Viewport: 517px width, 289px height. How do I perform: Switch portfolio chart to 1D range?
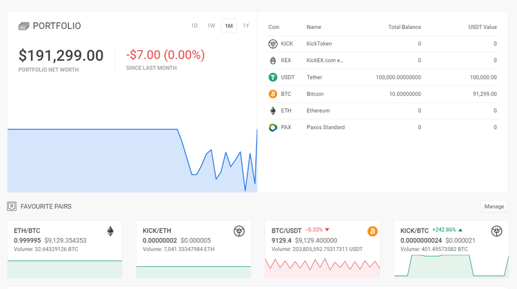click(194, 26)
